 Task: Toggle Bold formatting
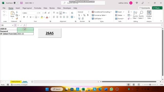[x=24, y=17]
